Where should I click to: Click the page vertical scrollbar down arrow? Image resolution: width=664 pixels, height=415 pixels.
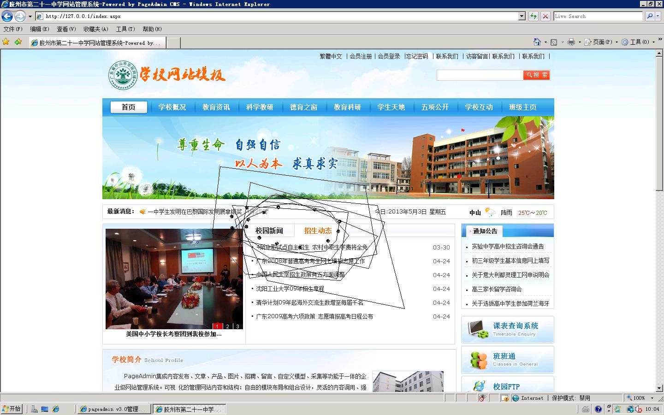(x=659, y=388)
